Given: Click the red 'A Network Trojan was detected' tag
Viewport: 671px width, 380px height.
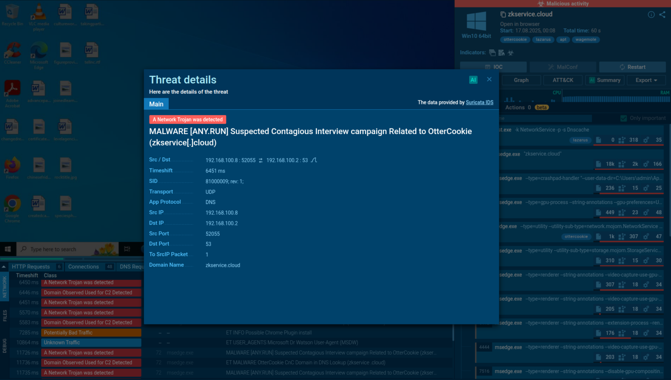Looking at the screenshot, I should click(x=188, y=119).
